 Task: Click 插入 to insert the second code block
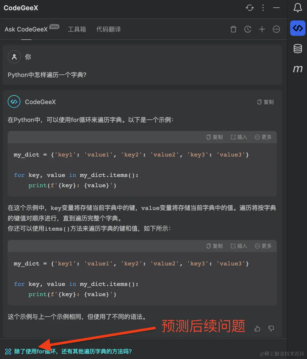(239, 246)
